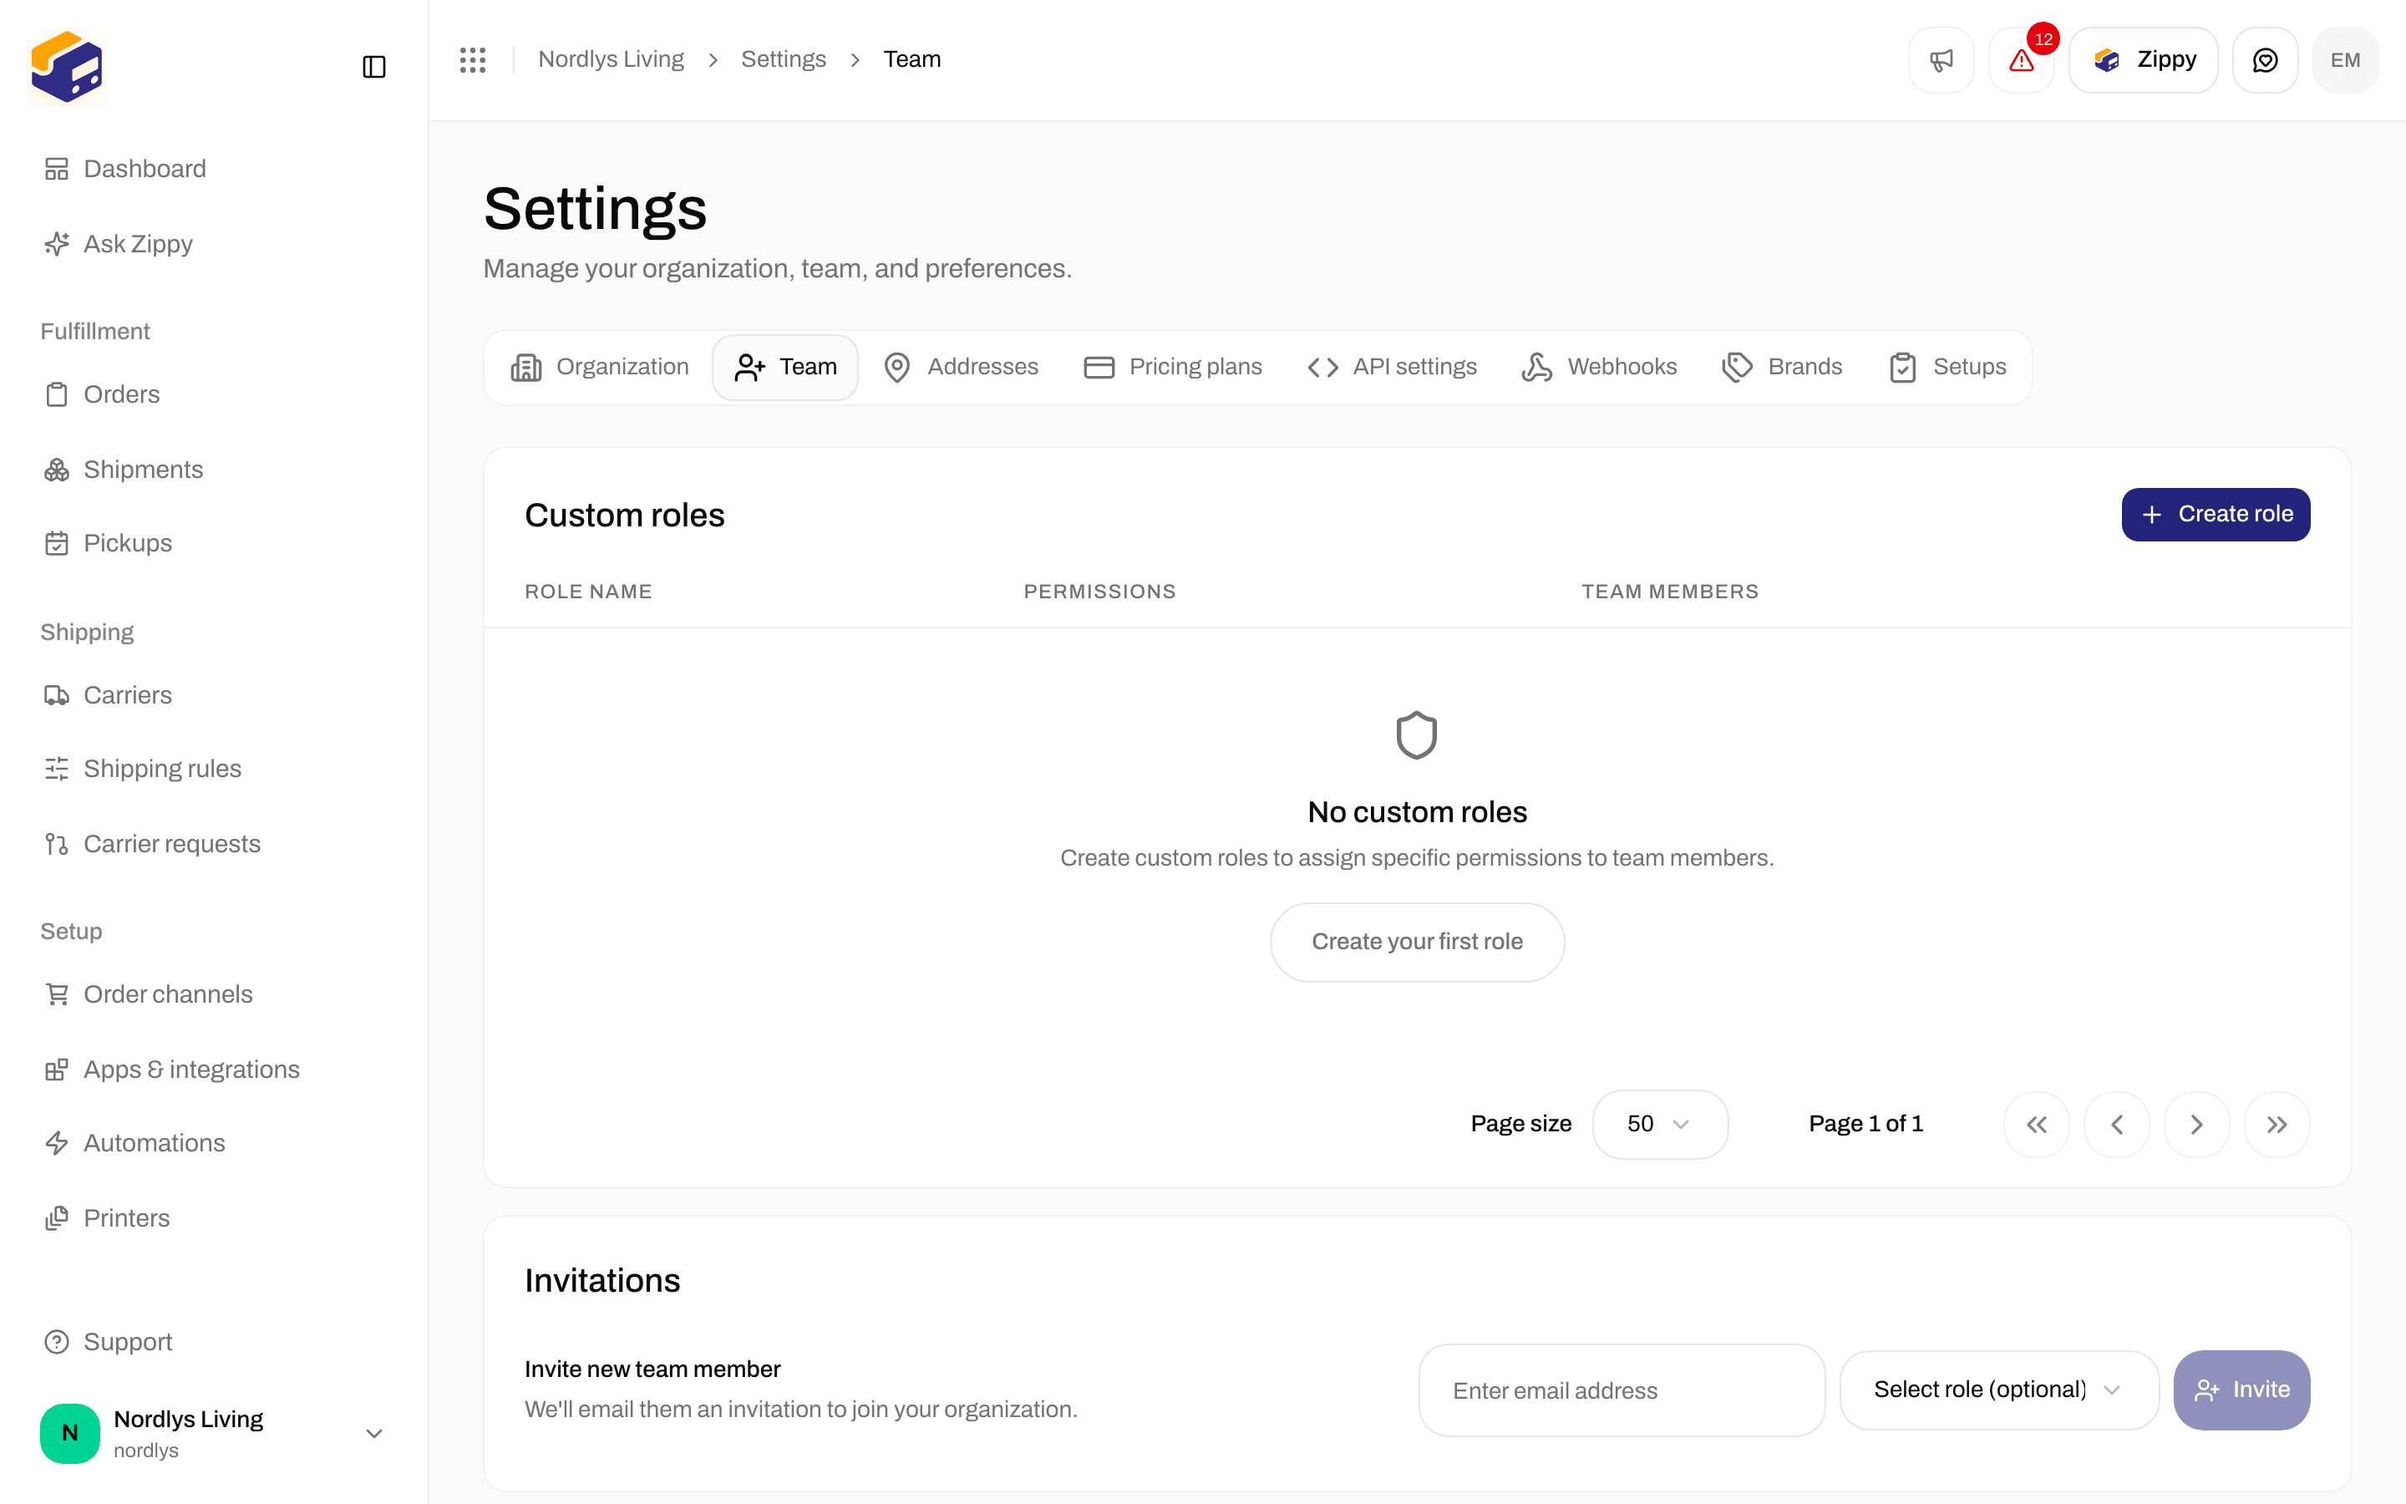Click ROLE NAME column header
The width and height of the screenshot is (2406, 1504).
[589, 592]
